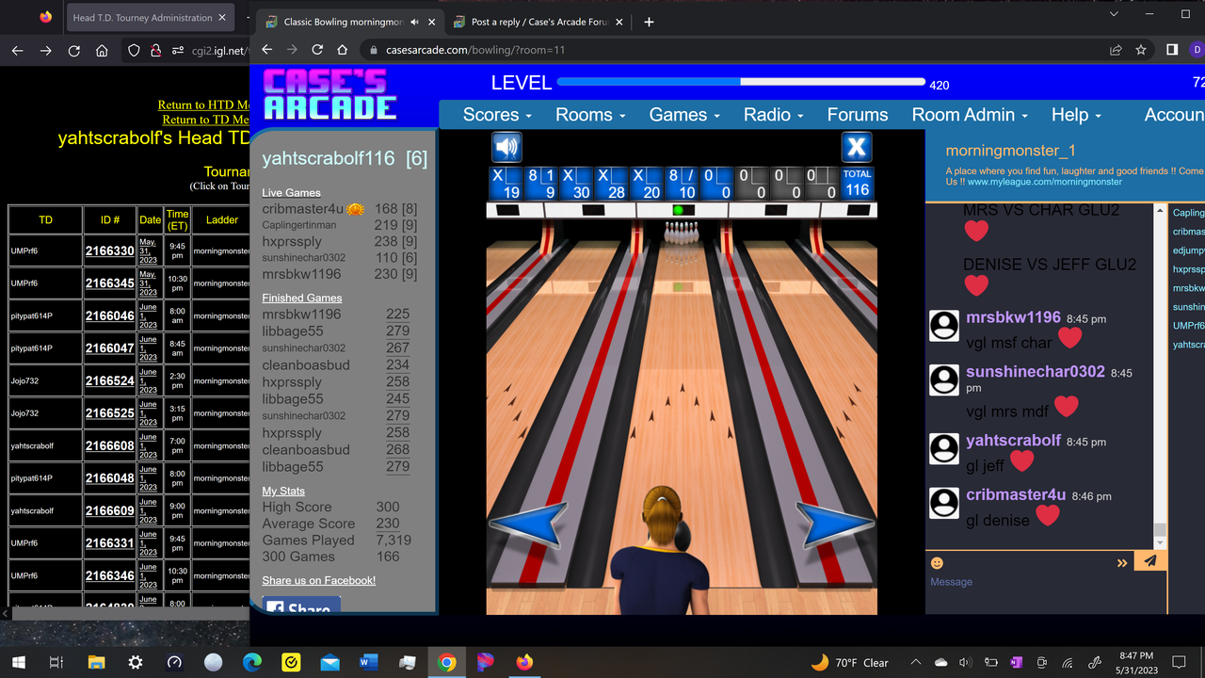The width and height of the screenshot is (1205, 678).
Task: Open Microsoft Edge from taskbar
Action: [251, 663]
